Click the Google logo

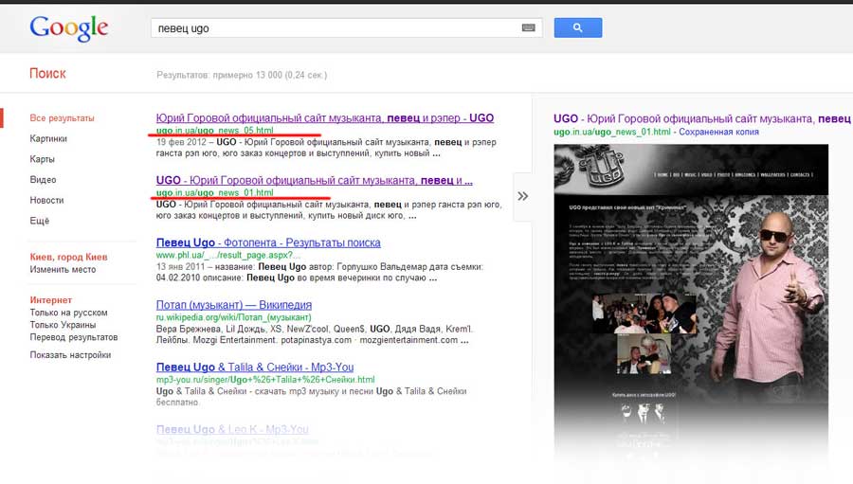[69, 27]
